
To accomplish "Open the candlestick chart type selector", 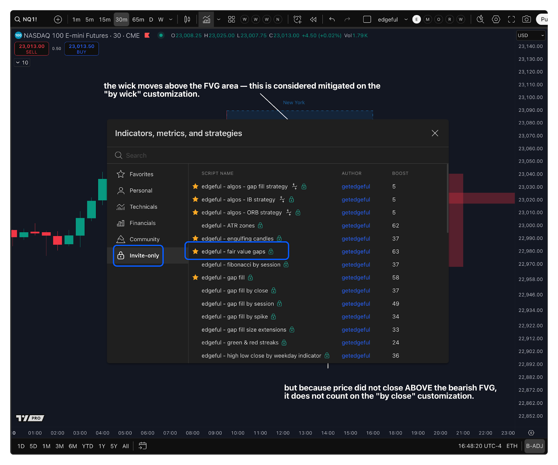I will (187, 20).
